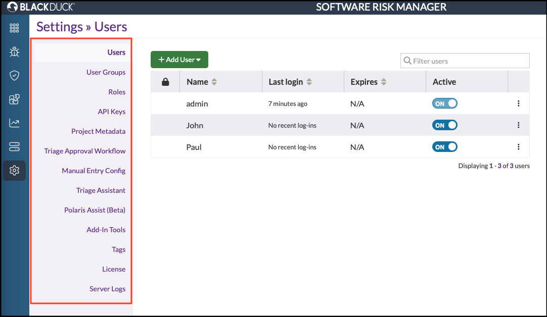Viewport: 547px width, 317px height.
Task: Open the three-dot menu for John
Action: [x=518, y=125]
